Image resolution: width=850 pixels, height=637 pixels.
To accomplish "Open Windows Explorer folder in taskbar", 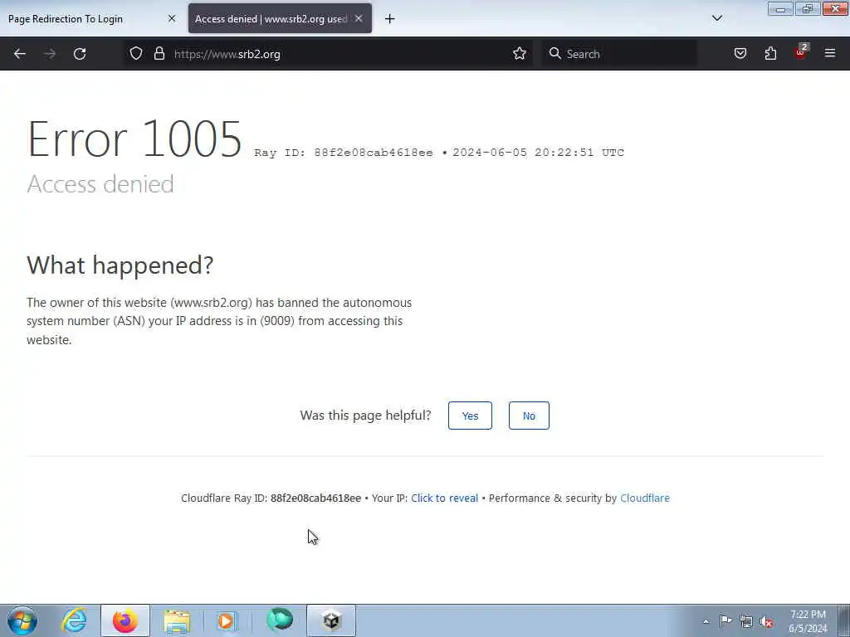I will [x=178, y=620].
